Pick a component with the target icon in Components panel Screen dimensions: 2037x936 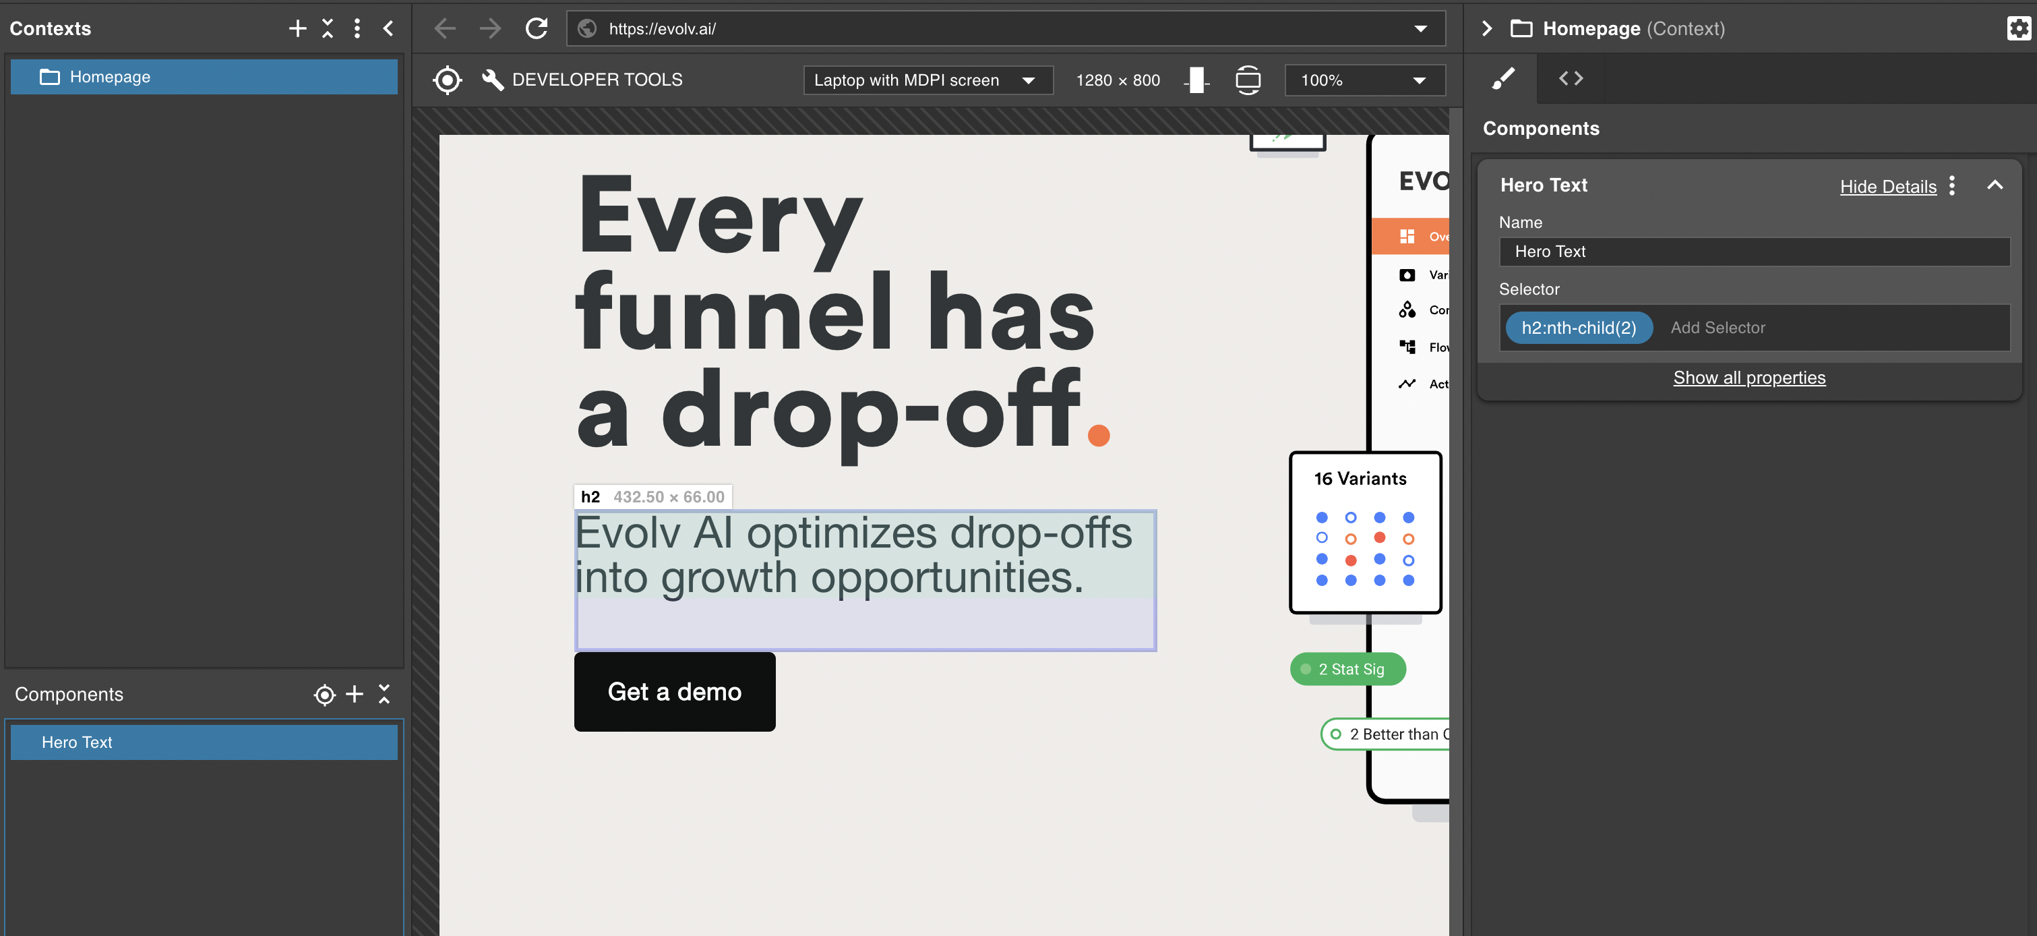click(324, 695)
